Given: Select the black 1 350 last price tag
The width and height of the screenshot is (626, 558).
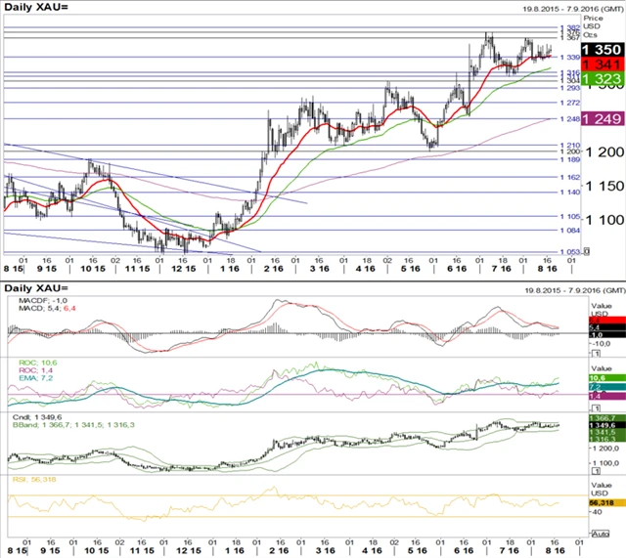Looking at the screenshot, I should [x=602, y=49].
